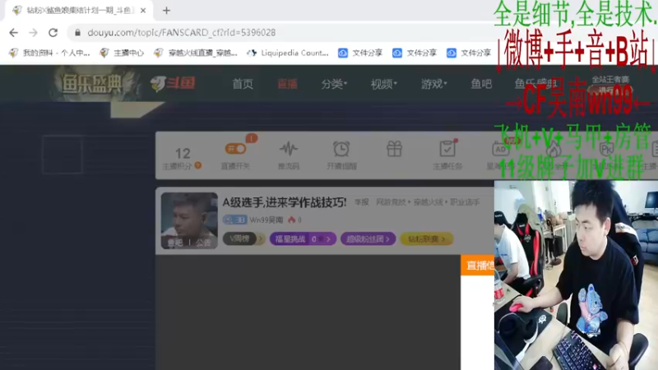This screenshot has width=658, height=370.
Task: Open the 福星挑战 purple button
Action: 303,238
